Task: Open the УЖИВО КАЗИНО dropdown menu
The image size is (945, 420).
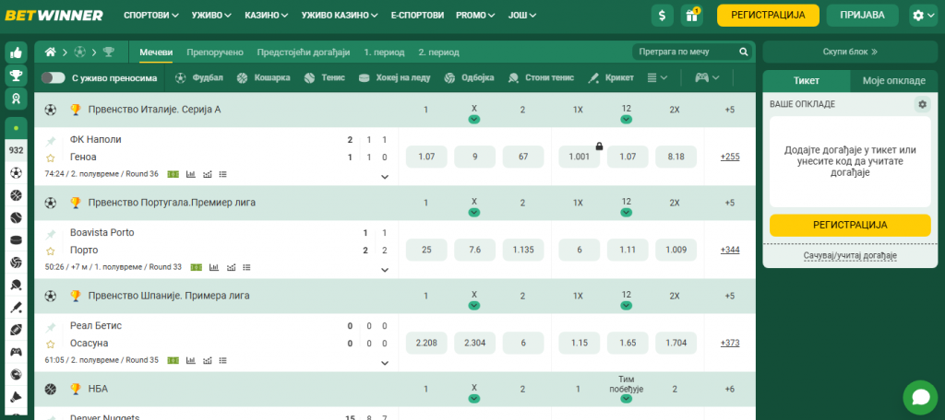Action: (x=340, y=16)
